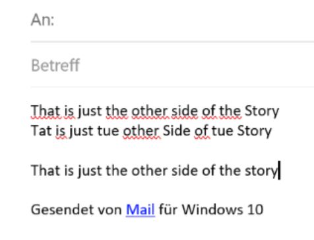The height and width of the screenshot is (240, 314).
Task: Click the word Story ending the first line
Action: pos(262,111)
